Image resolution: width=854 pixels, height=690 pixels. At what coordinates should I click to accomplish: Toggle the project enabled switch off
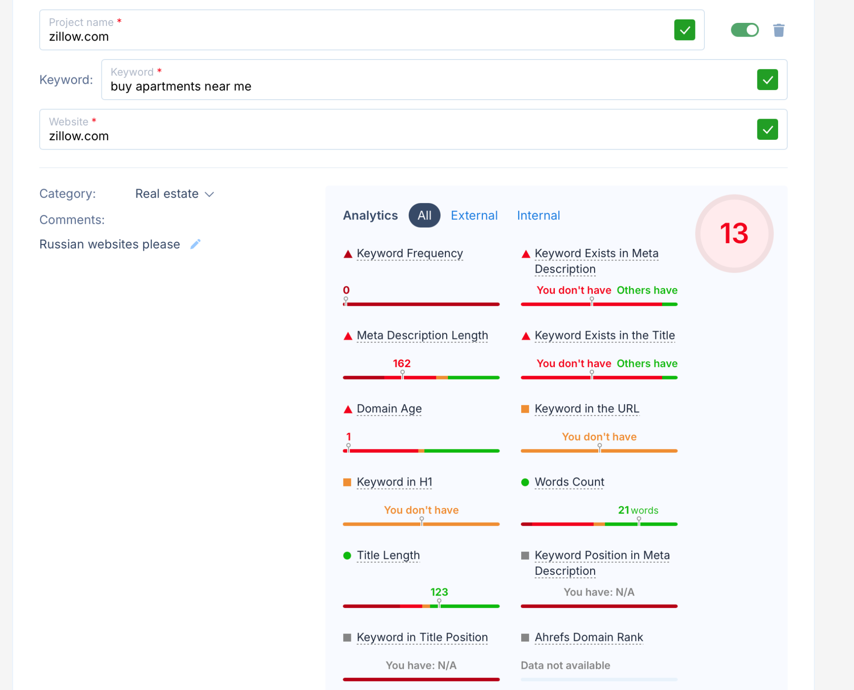click(745, 30)
